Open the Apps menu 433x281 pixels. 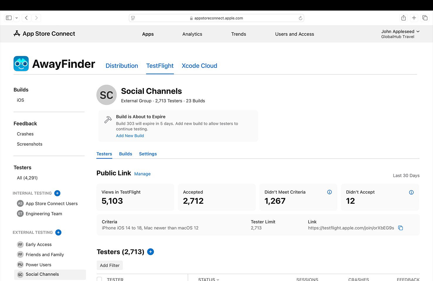tap(148, 34)
